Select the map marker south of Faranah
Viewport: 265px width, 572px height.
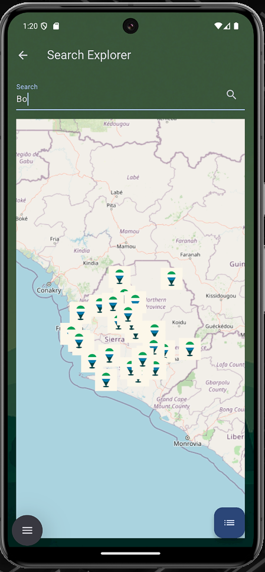coord(171,279)
